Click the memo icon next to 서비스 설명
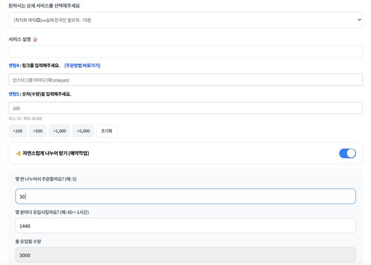Viewport: 371px width, 265px height. click(35, 39)
